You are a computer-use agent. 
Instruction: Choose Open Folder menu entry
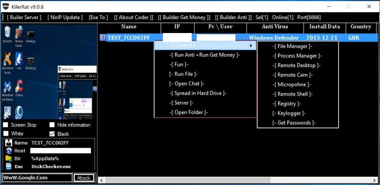(188, 112)
